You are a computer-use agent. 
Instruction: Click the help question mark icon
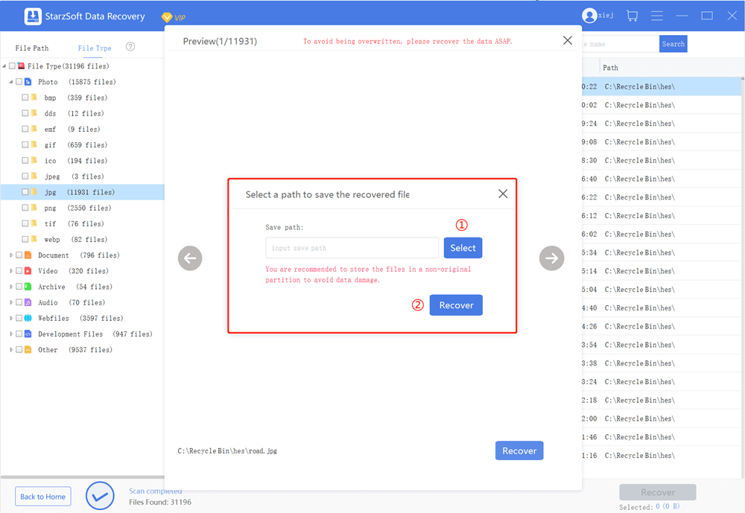(130, 47)
